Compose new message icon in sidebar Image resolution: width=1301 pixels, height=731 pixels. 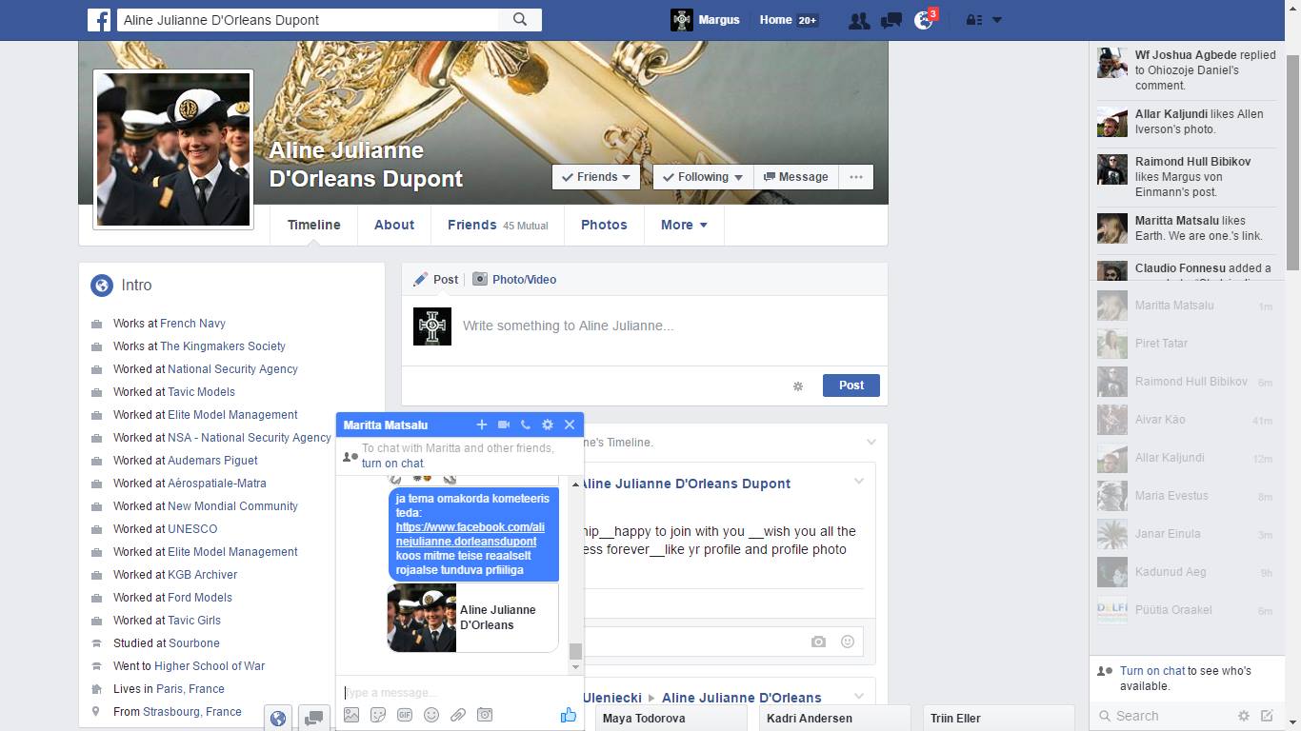point(1267,716)
